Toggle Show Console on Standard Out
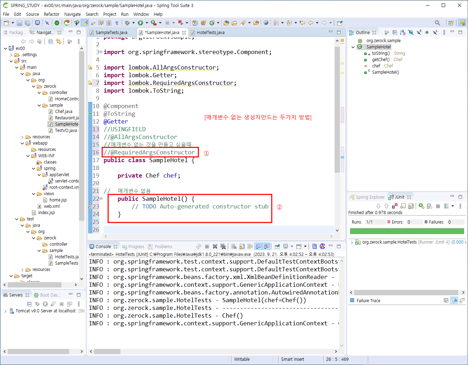Screen dimensions: 468x365 point(258,246)
